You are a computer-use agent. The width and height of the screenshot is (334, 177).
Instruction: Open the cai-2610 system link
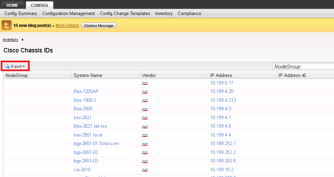pyautogui.click(x=82, y=170)
